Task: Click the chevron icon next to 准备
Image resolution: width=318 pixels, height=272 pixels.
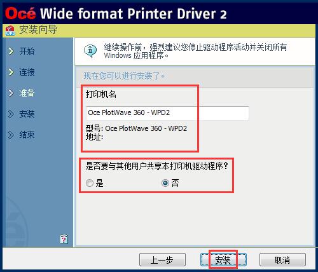Action: (11, 93)
